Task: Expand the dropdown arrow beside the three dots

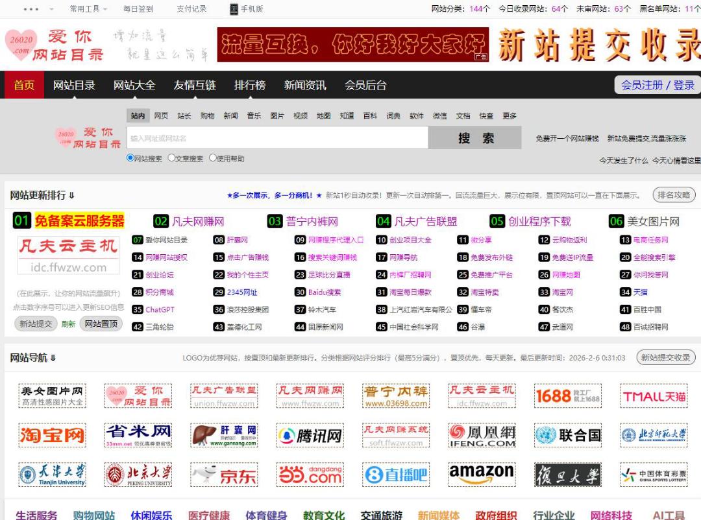Action: pos(51,9)
